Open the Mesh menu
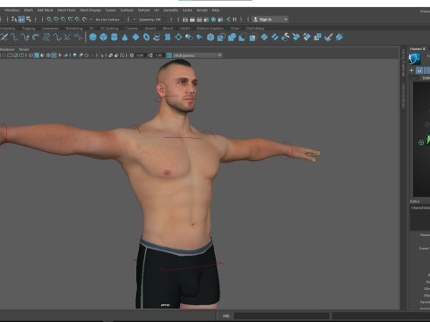The width and height of the screenshot is (430, 322). [29, 10]
